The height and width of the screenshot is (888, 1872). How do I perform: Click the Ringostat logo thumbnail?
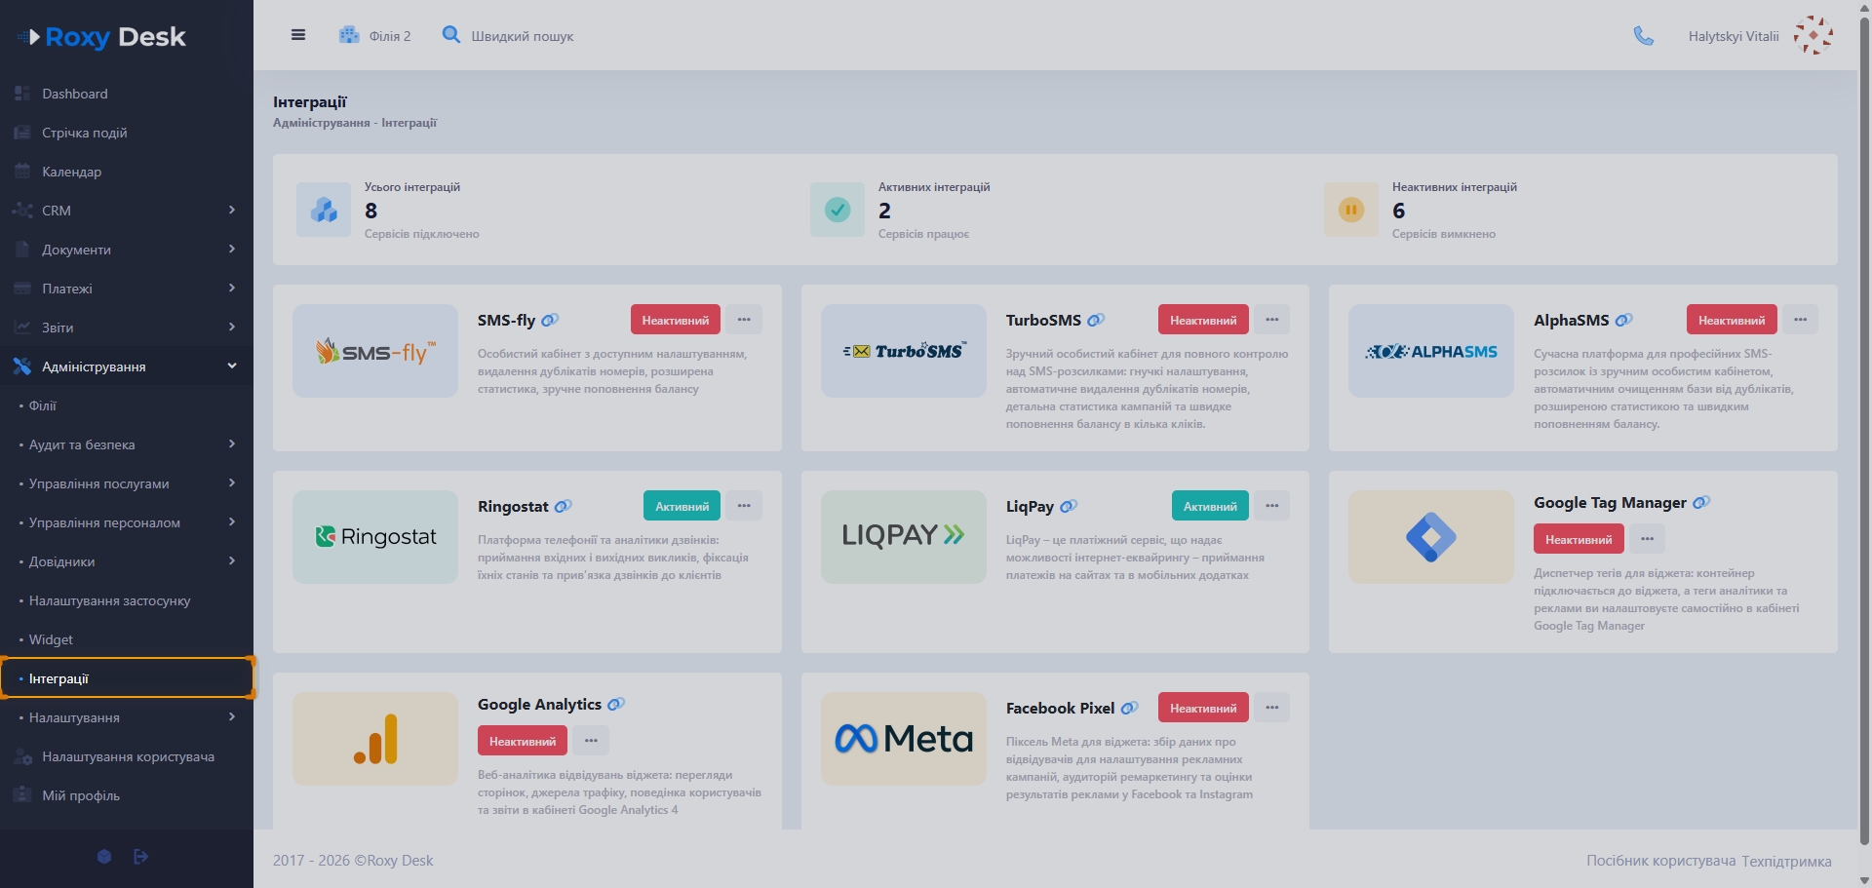click(375, 537)
